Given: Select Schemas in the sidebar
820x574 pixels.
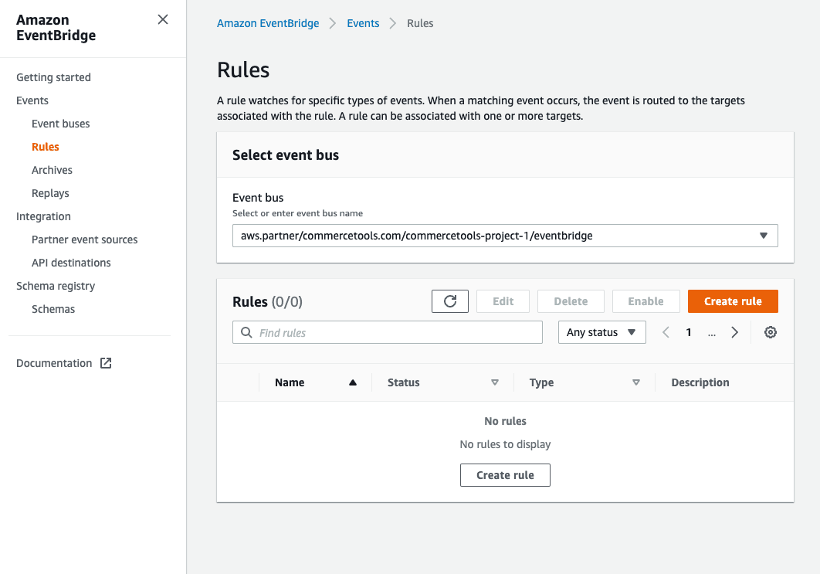Looking at the screenshot, I should coord(53,308).
